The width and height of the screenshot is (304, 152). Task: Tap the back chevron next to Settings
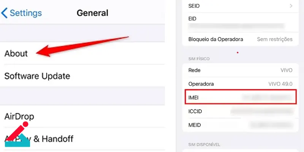4,13
